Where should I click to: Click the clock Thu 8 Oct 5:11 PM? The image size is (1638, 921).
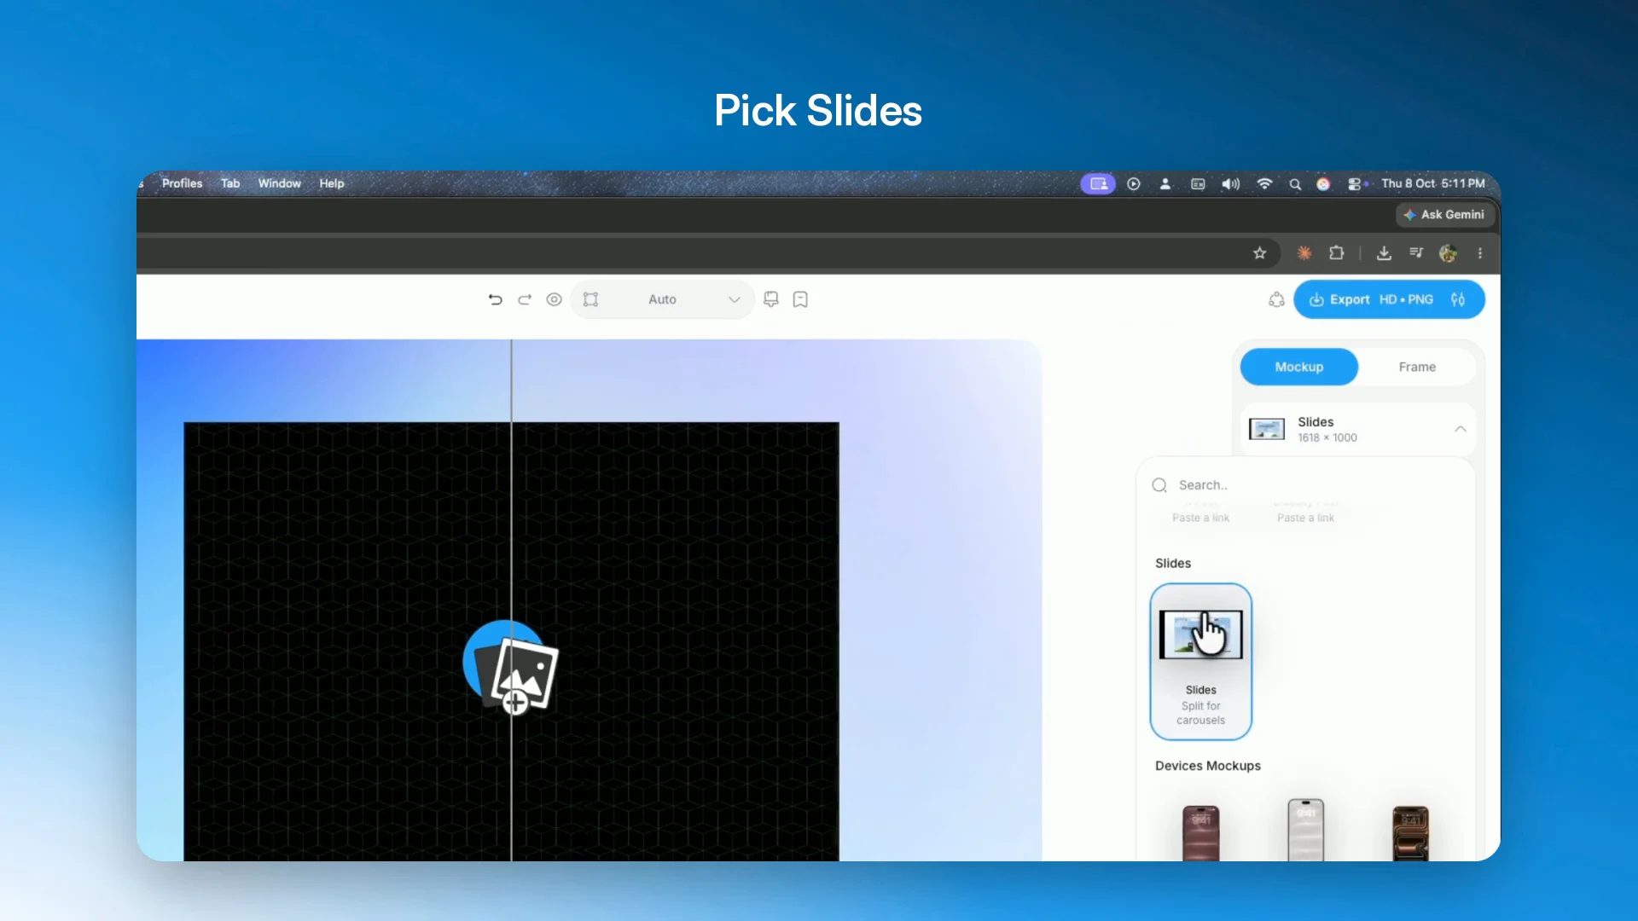1433,183
